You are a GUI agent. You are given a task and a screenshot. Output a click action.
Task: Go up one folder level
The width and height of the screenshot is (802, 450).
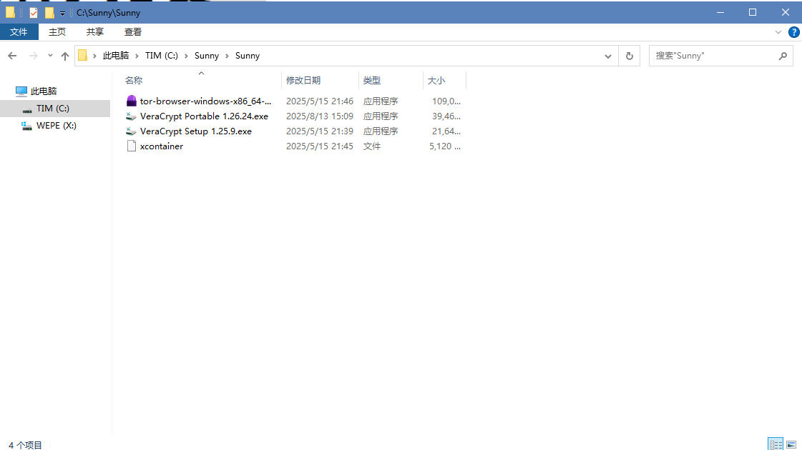64,56
